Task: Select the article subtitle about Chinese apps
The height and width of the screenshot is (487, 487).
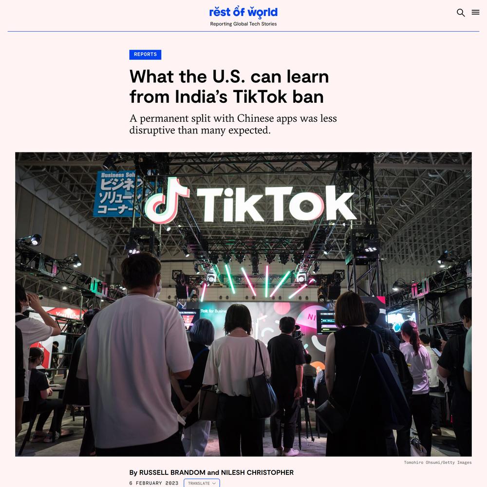Action: pyautogui.click(x=233, y=124)
